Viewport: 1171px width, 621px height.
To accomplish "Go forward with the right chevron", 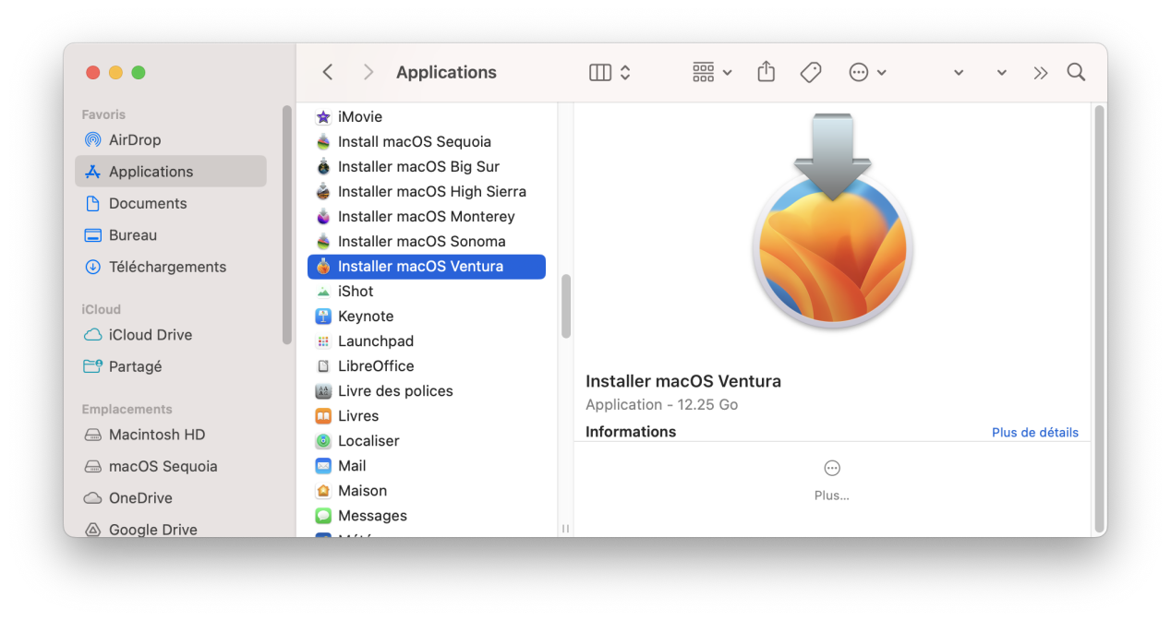I will pos(368,72).
